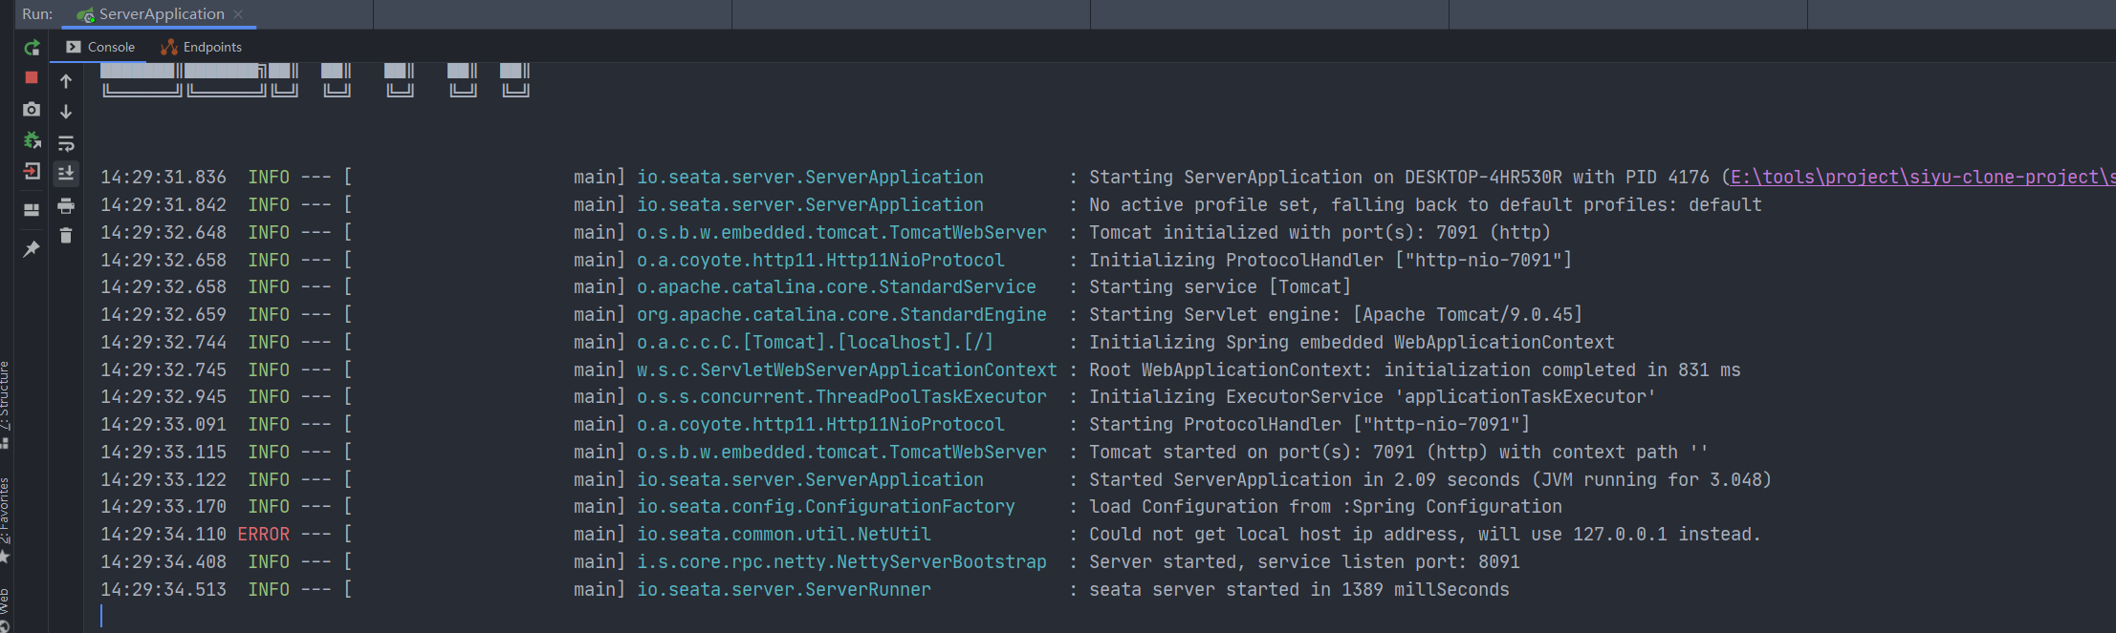This screenshot has height=633, width=2116.
Task: Click 'Initializing Spring embedded WebApplicationContext' message
Action: coord(1352,342)
